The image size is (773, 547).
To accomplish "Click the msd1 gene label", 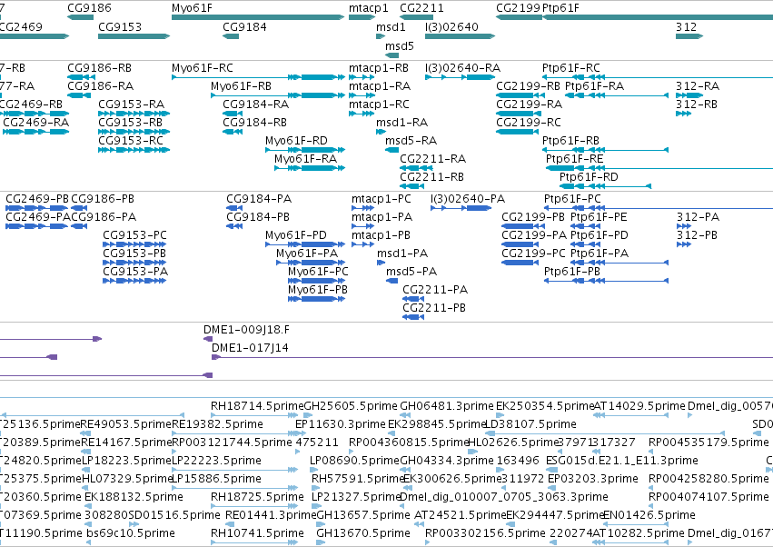I will (x=391, y=26).
